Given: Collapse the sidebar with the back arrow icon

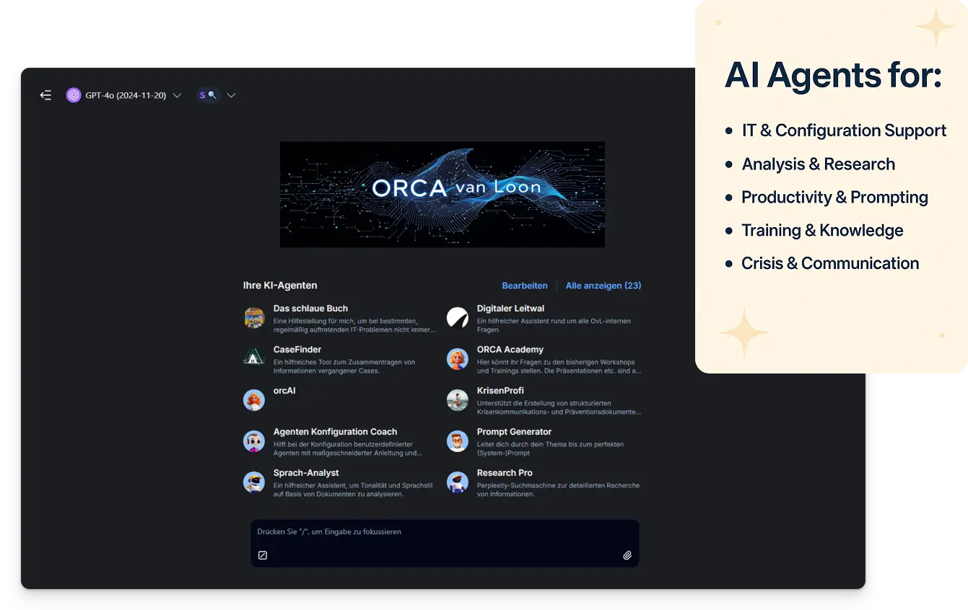Looking at the screenshot, I should 45,95.
